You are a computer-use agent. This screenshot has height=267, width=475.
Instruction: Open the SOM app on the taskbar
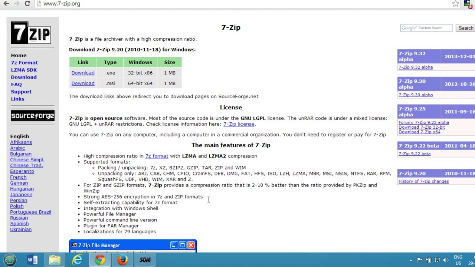click(x=145, y=260)
